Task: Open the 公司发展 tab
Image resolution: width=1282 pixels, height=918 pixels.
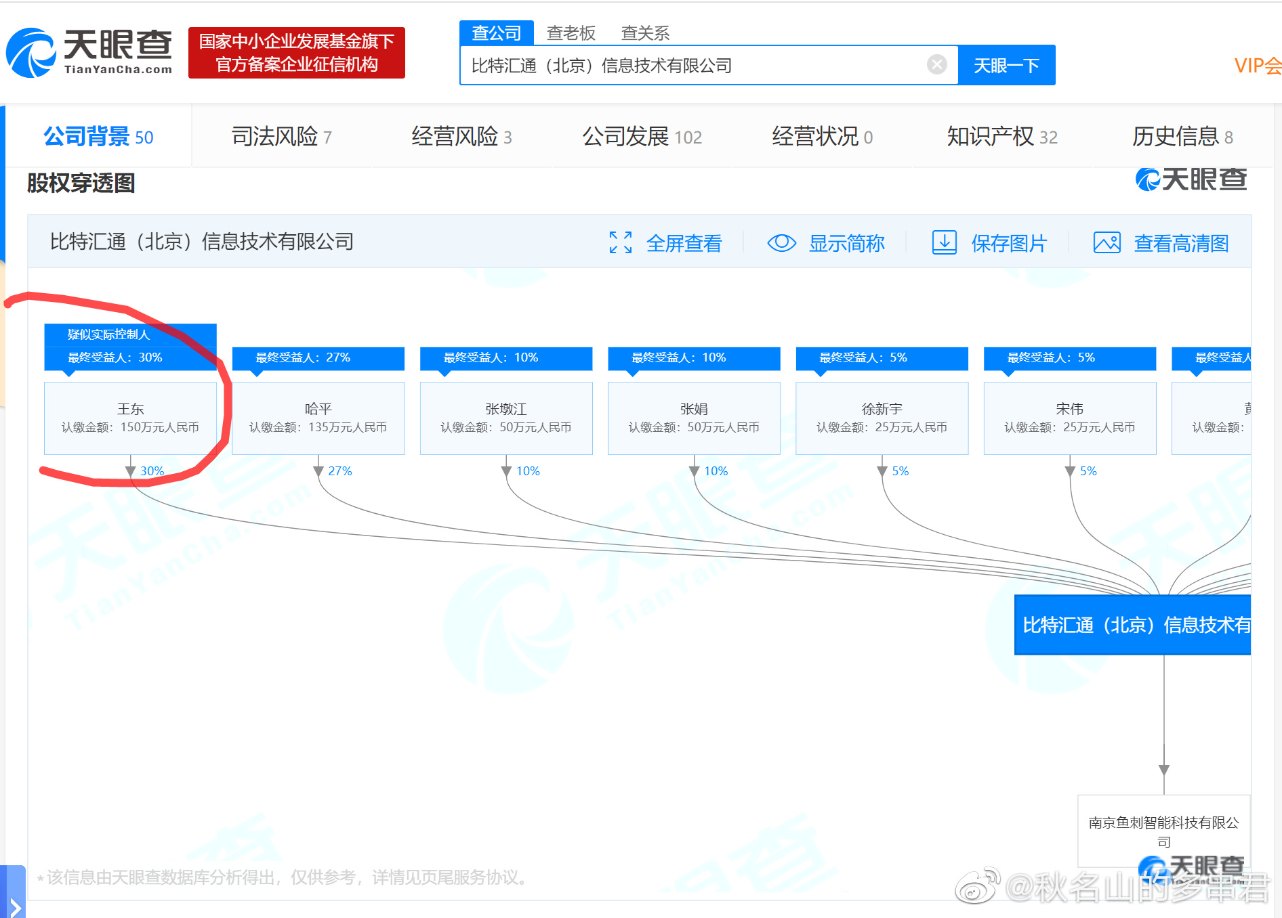Action: pyautogui.click(x=642, y=137)
